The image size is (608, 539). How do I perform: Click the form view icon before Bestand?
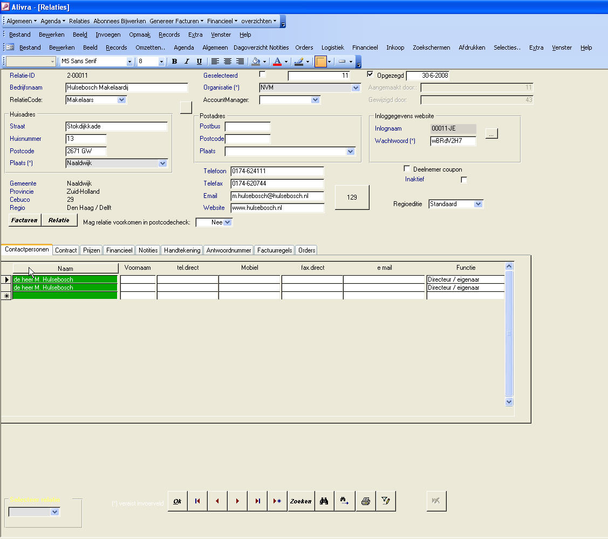click(10, 47)
